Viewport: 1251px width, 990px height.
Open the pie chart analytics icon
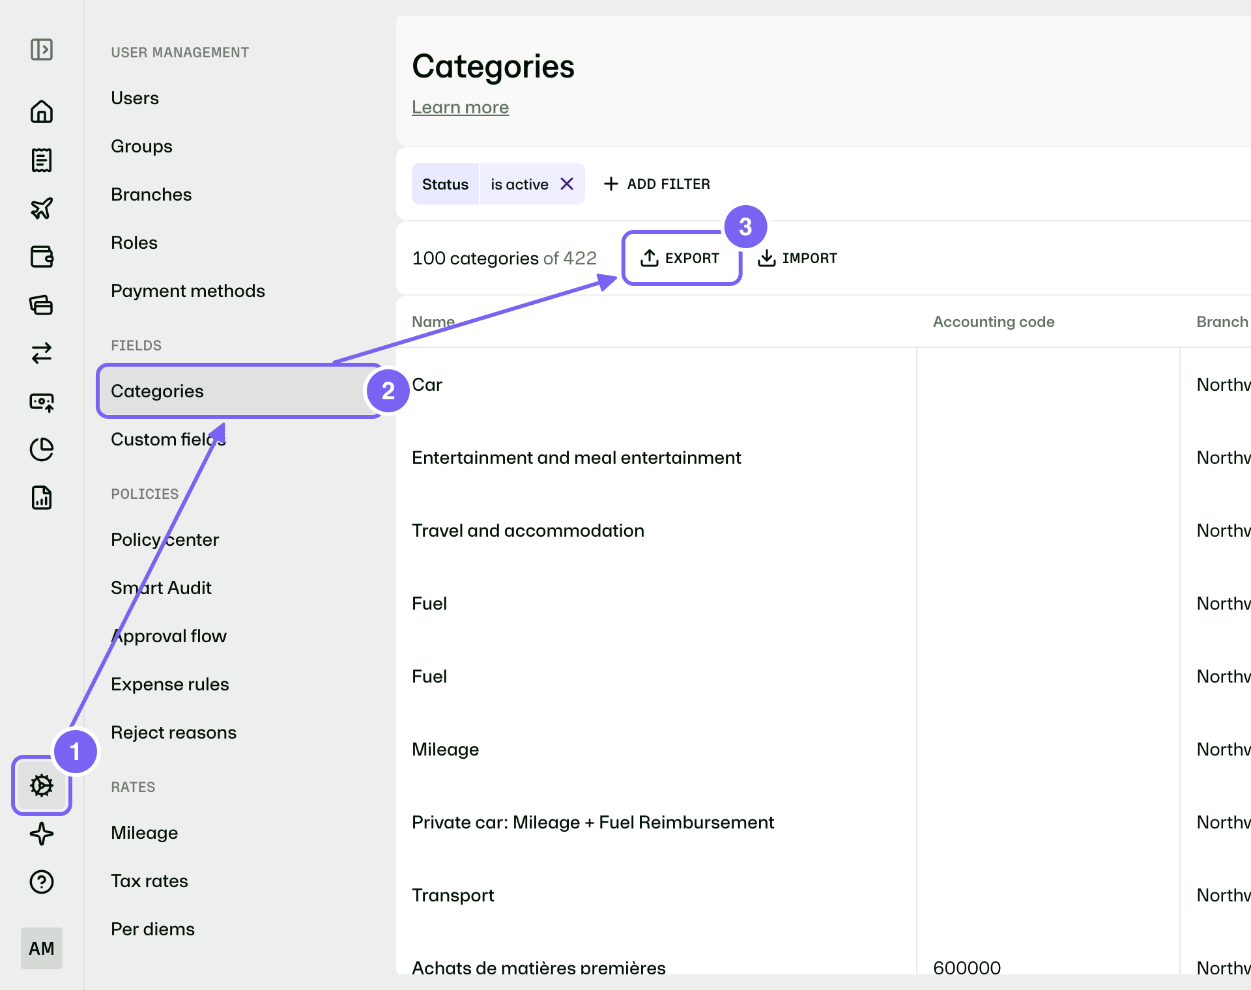42,449
